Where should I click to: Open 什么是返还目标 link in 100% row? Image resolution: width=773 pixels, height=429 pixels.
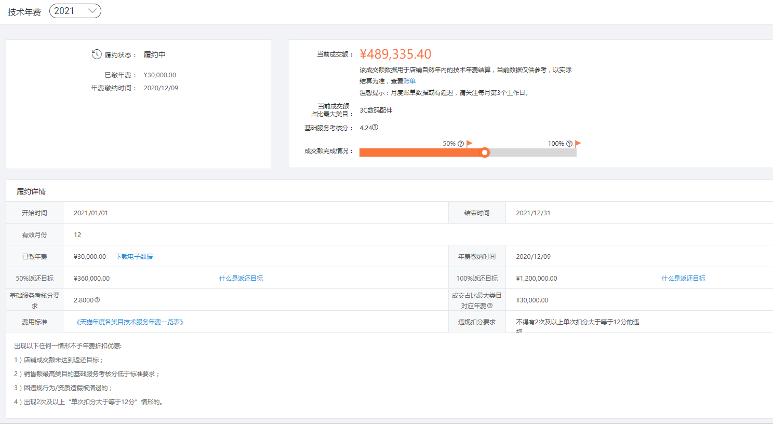click(683, 278)
